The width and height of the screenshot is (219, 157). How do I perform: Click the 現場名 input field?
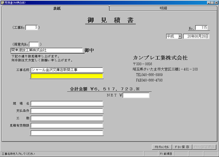tap(67, 103)
